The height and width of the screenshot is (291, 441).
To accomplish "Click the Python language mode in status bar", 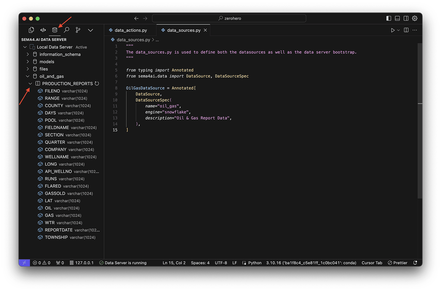I will pyautogui.click(x=255, y=263).
